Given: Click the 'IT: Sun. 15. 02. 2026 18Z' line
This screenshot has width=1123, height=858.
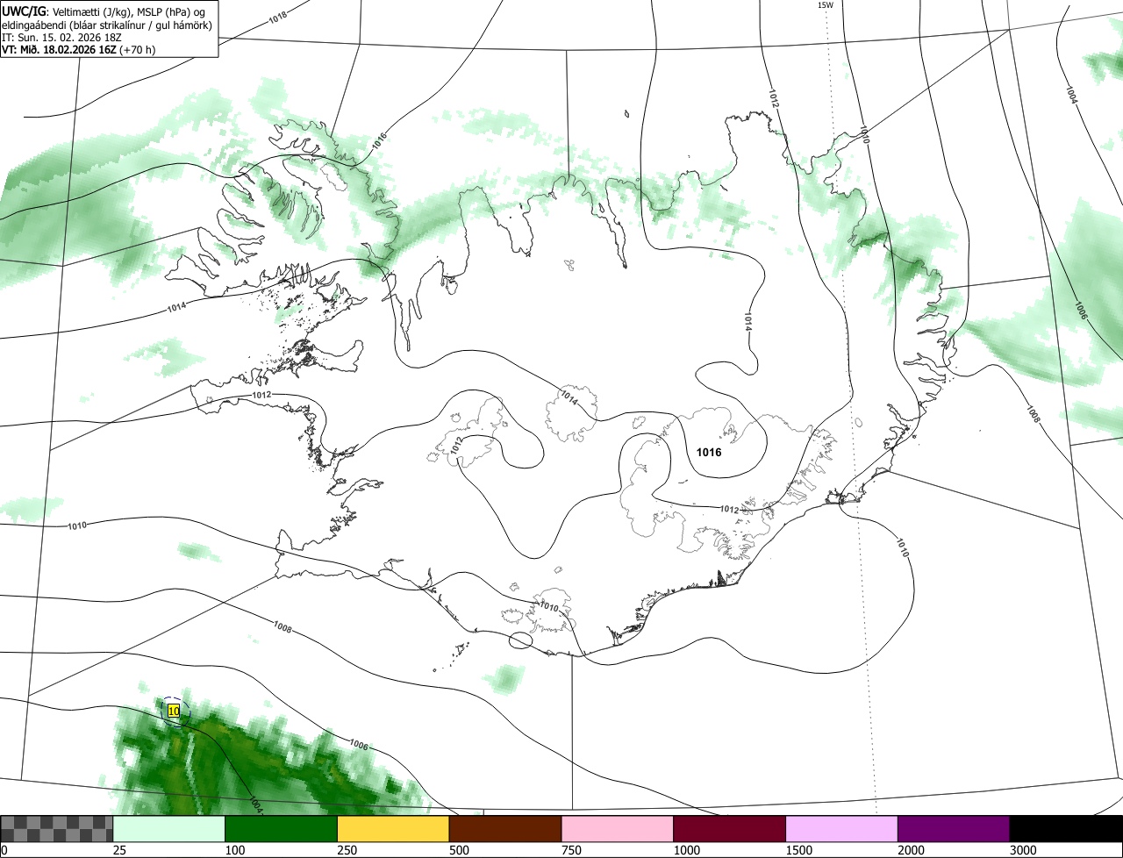Looking at the screenshot, I should click(x=61, y=38).
